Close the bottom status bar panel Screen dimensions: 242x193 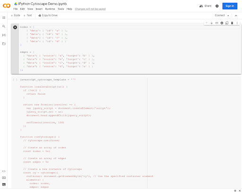tap(240, 191)
